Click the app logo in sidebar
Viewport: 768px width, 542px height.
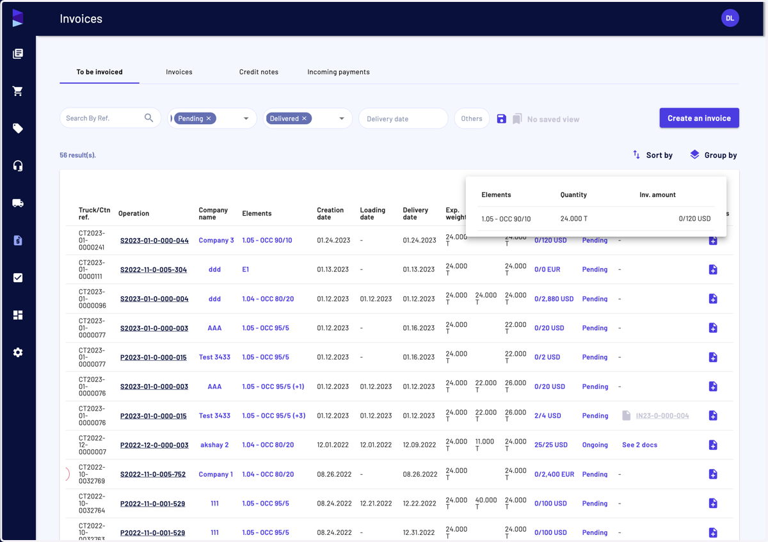tap(18, 18)
